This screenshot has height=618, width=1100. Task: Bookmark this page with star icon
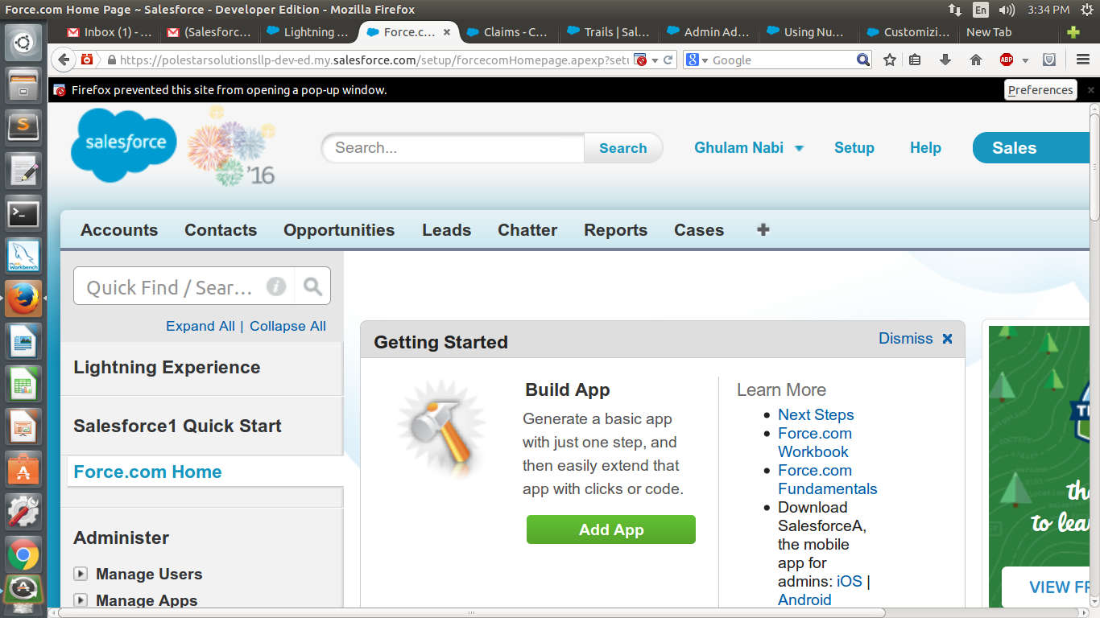click(x=890, y=60)
